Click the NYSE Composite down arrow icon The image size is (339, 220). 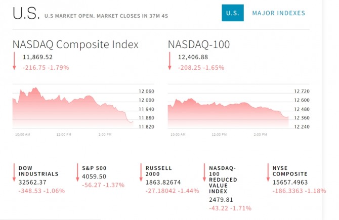pyautogui.click(x=268, y=171)
